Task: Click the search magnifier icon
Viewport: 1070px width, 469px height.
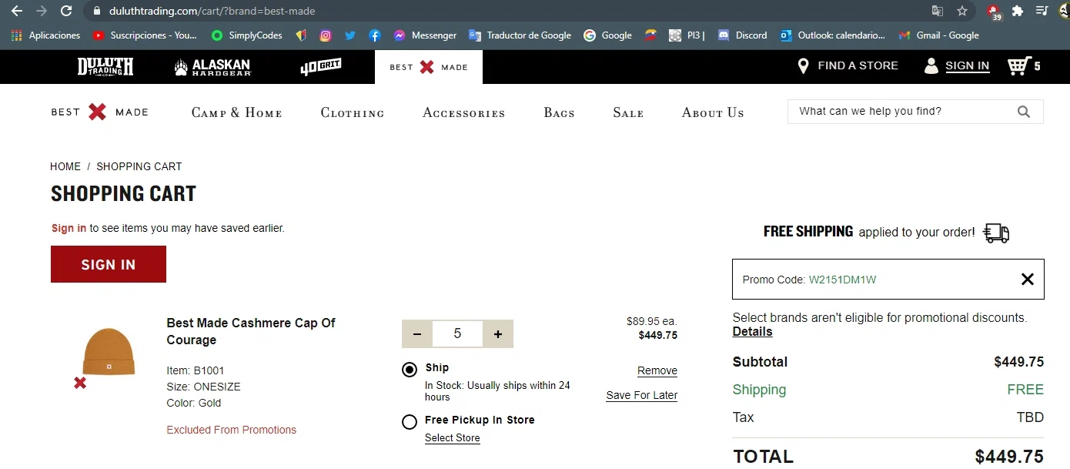Action: click(1024, 112)
